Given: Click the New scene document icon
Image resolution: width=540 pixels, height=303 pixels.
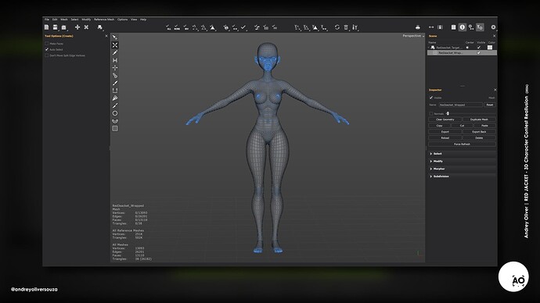Looking at the screenshot, I should click(x=46, y=27).
